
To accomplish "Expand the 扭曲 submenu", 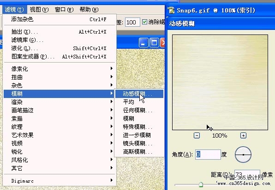I will pos(59,77).
